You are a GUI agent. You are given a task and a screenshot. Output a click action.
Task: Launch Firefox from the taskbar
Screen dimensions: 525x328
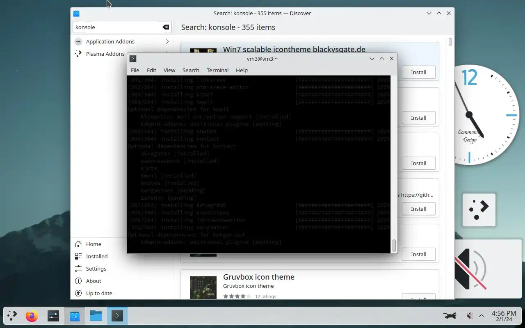click(32, 316)
